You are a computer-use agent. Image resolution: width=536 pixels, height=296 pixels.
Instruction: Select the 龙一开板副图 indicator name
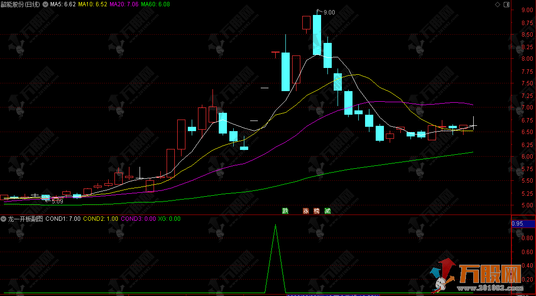click(x=25, y=219)
